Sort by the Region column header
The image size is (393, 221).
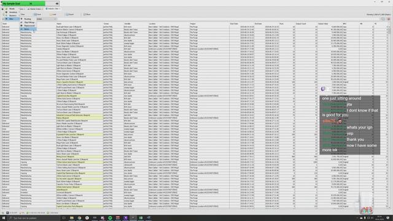click(x=209, y=24)
